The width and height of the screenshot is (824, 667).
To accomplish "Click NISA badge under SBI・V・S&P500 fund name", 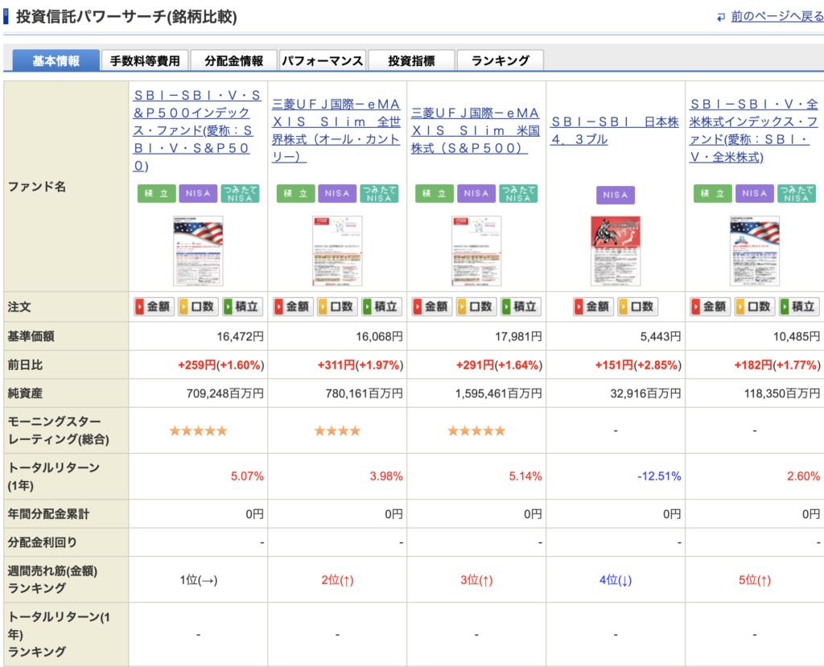I will click(198, 193).
